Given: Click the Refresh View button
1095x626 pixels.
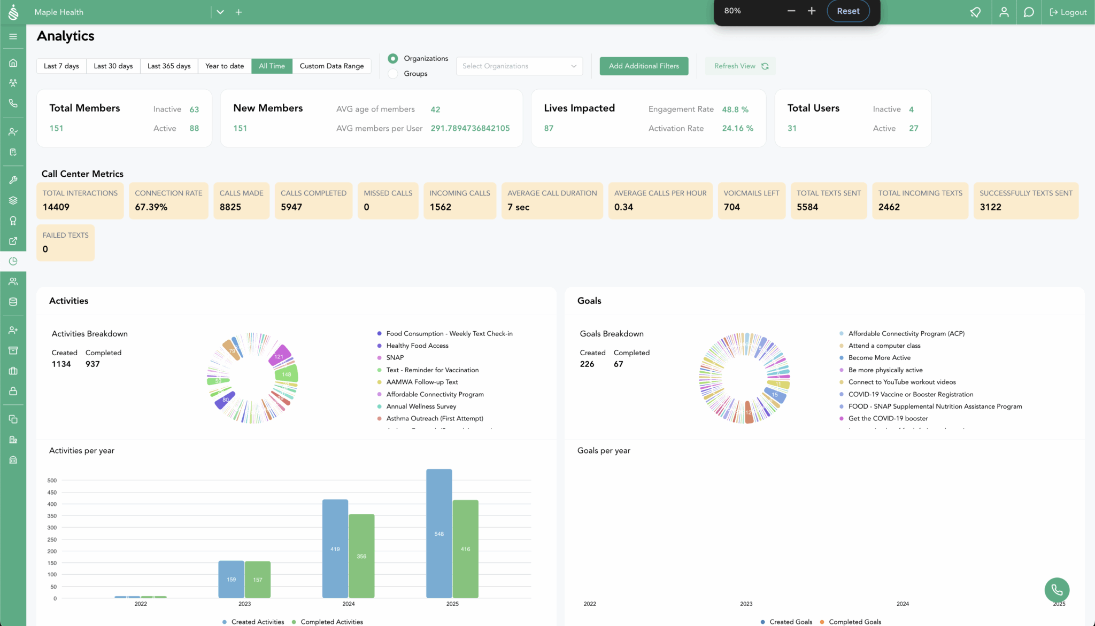Looking at the screenshot, I should click(x=740, y=66).
